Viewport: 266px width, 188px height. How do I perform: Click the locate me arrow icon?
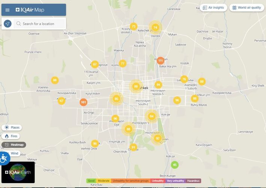pyautogui.click(x=8, y=24)
